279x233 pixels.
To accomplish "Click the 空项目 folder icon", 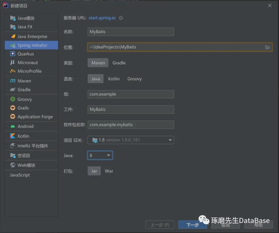I will coord(13,155).
